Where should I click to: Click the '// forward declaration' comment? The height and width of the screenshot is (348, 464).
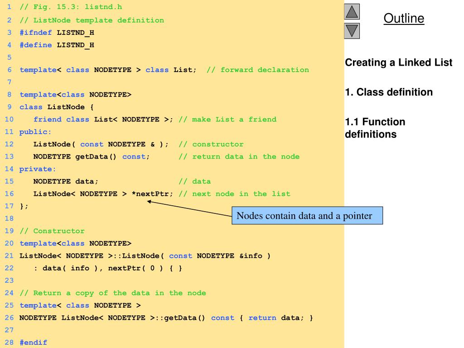[258, 70]
